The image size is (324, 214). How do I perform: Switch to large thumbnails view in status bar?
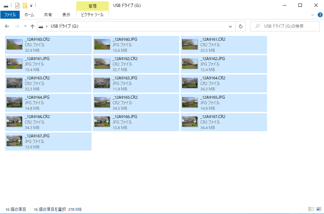click(318, 209)
